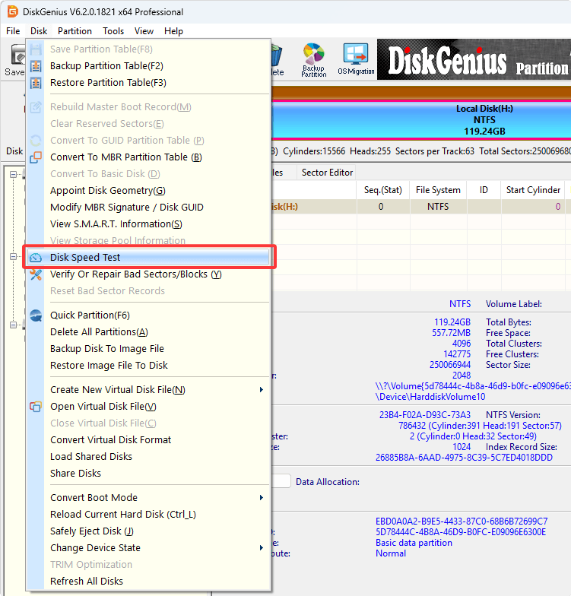571x596 pixels.
Task: Expand the Convert Boot Mode submenu arrow
Action: [x=262, y=497]
